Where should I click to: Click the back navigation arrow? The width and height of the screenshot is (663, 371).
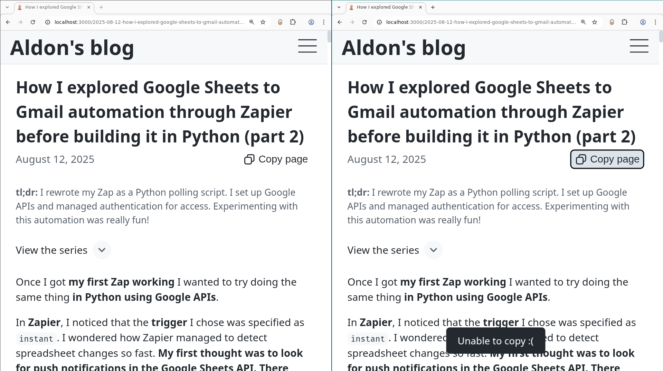pyautogui.click(x=8, y=22)
